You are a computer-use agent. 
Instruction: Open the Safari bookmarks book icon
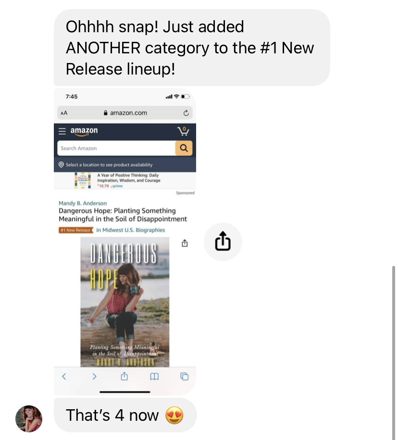coord(154,377)
